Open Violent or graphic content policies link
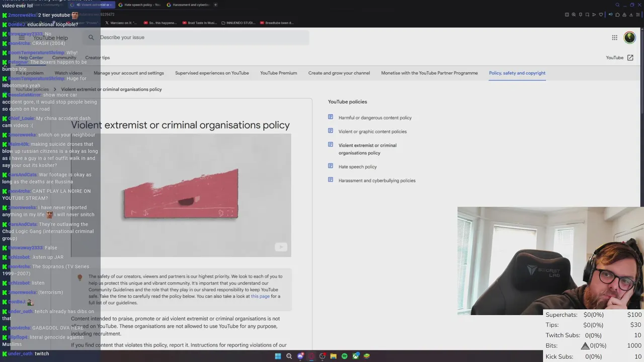 point(372,132)
